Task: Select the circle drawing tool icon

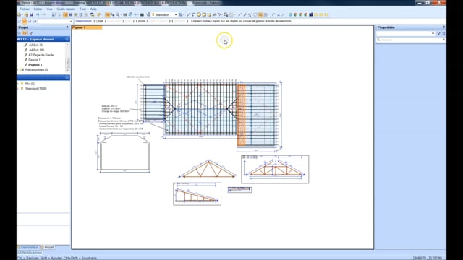Action: [199, 14]
